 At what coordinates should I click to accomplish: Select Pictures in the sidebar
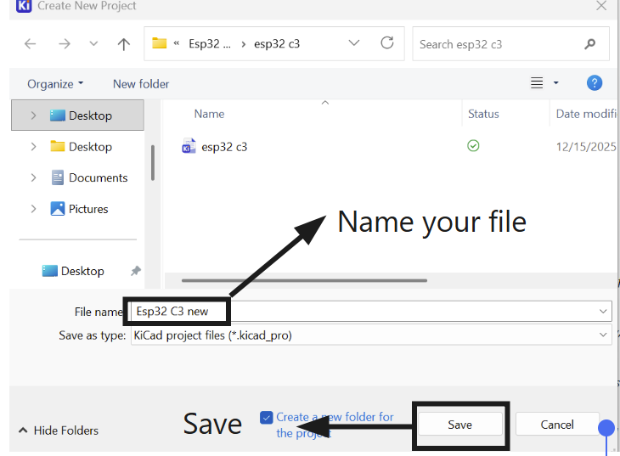tap(80, 209)
